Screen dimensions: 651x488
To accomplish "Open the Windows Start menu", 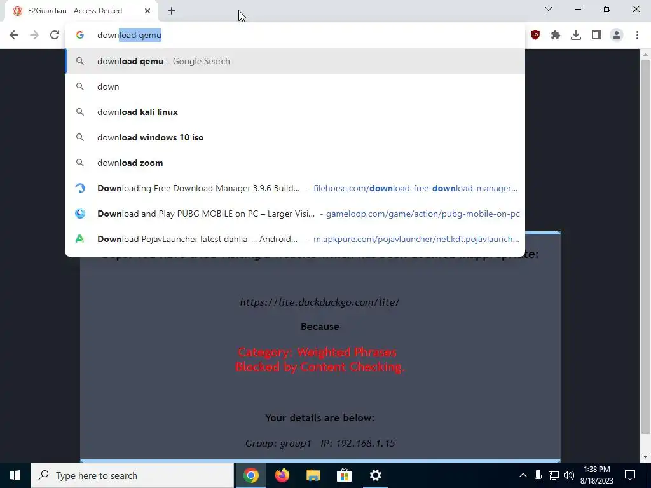I will click(x=15, y=475).
